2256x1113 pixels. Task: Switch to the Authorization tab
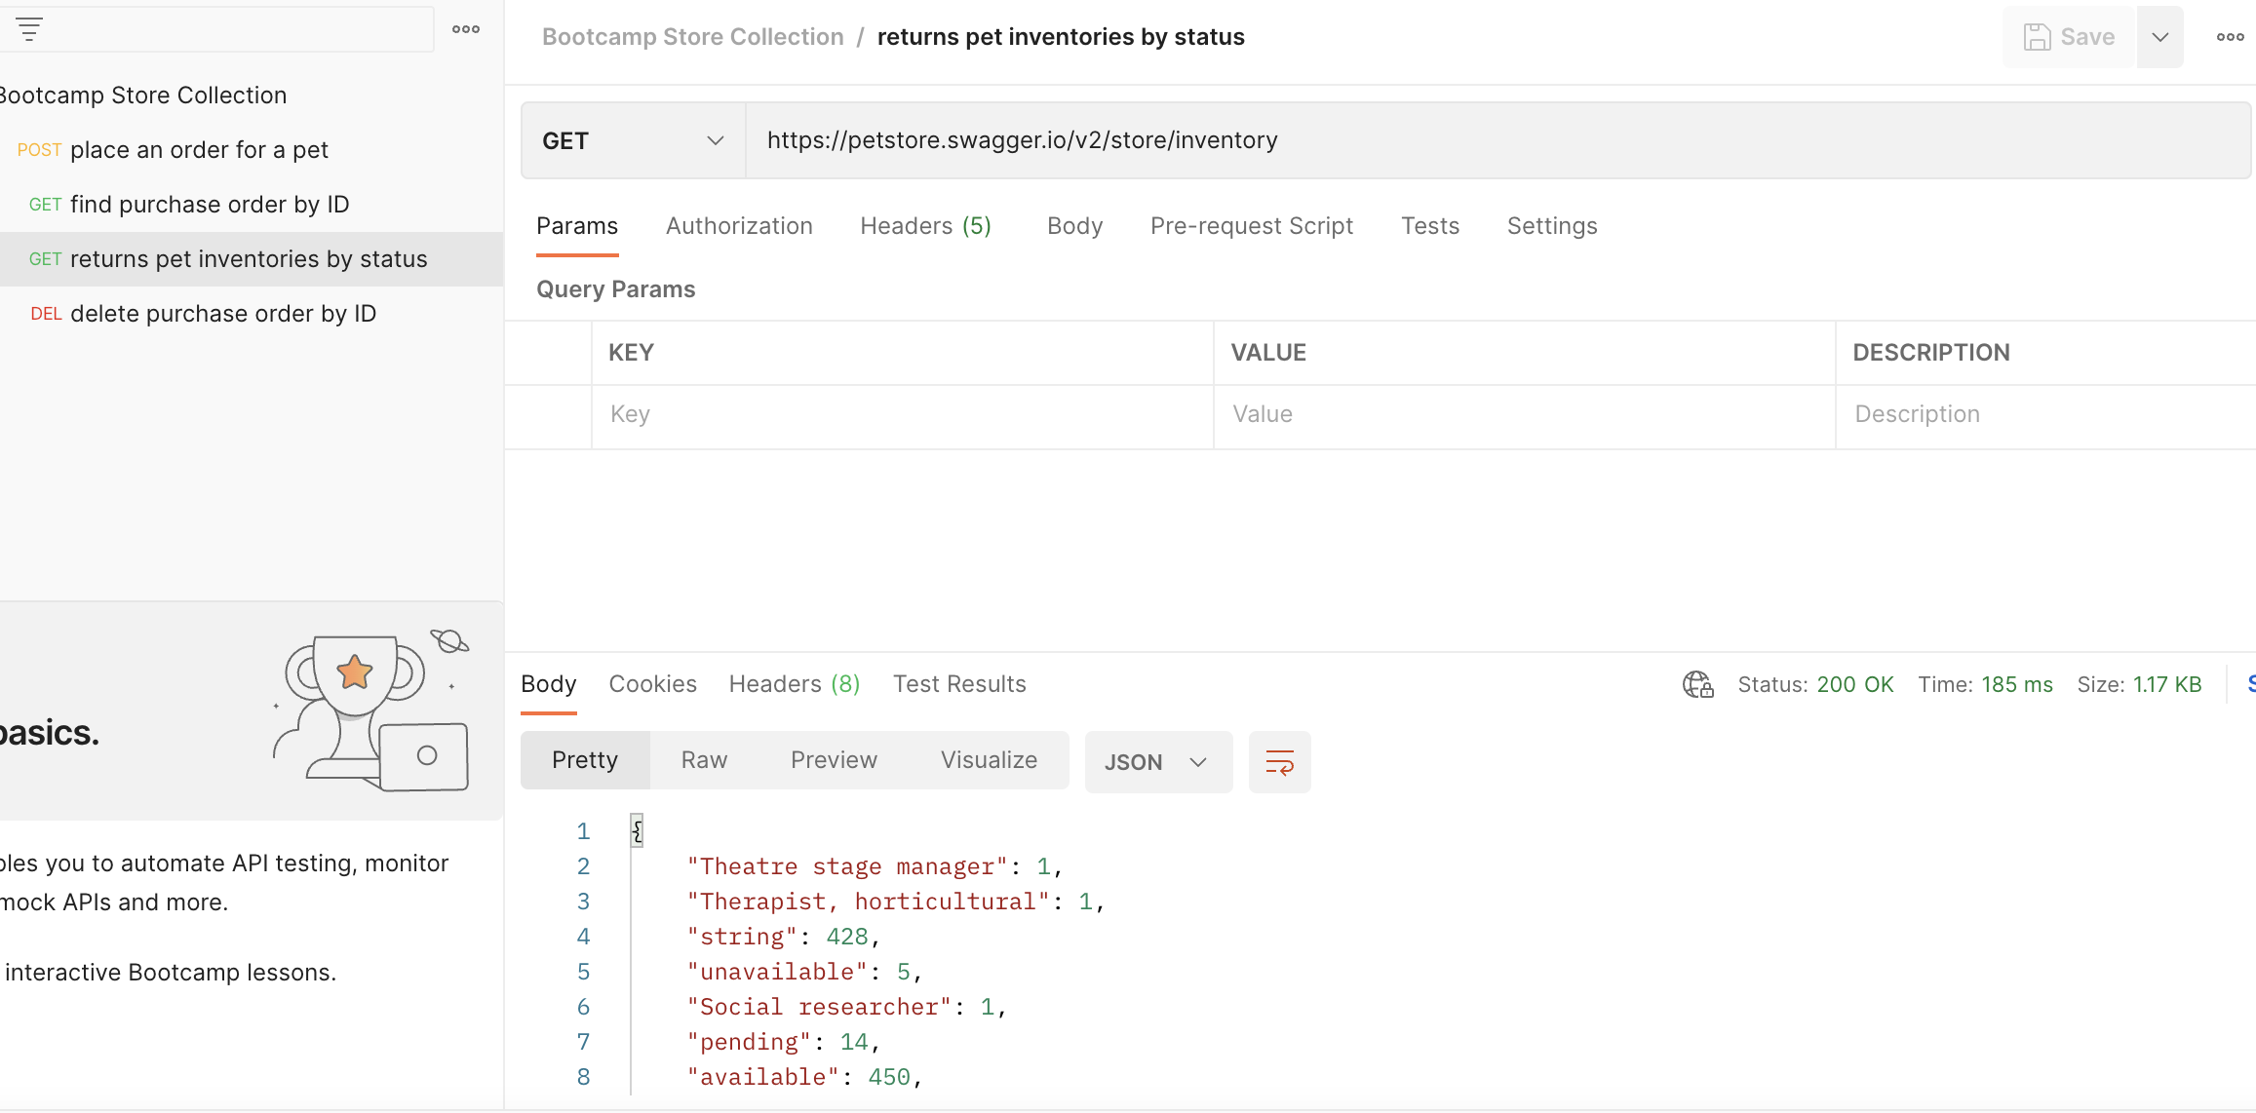(x=739, y=225)
